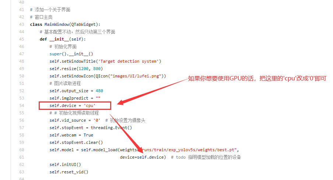Click the device=self.device argument
This screenshot has width=333, height=180.
click(x=143, y=157)
